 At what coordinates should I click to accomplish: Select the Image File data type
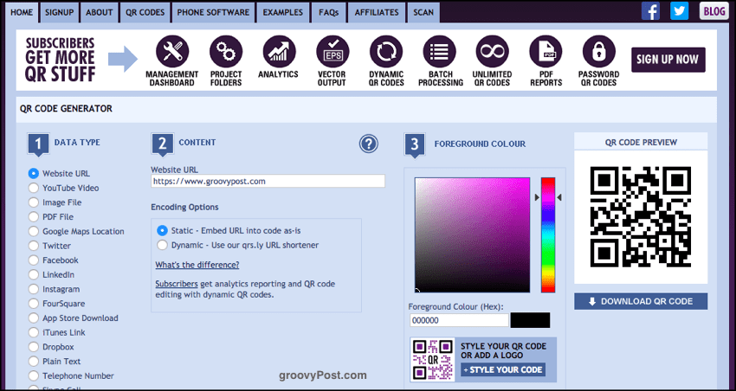coord(33,202)
